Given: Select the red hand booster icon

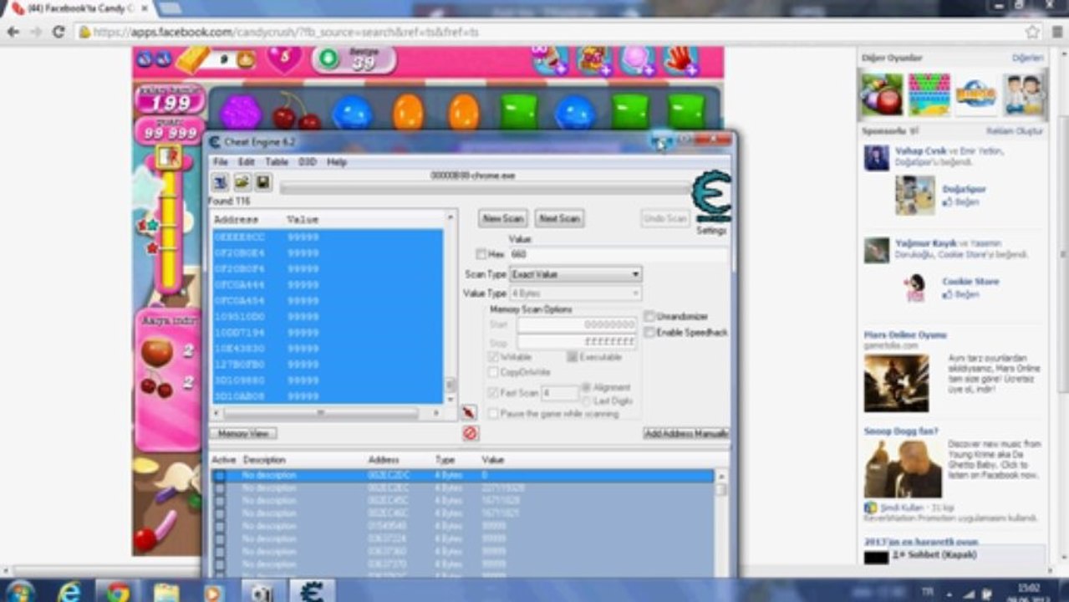Looking at the screenshot, I should tap(680, 60).
